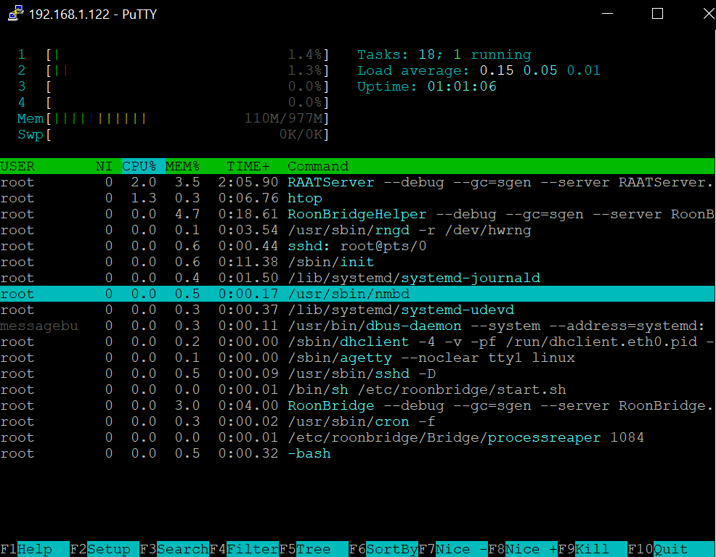Click F8 Nice + to raise niceness
Screen dimensions: 716x557
pos(523,549)
